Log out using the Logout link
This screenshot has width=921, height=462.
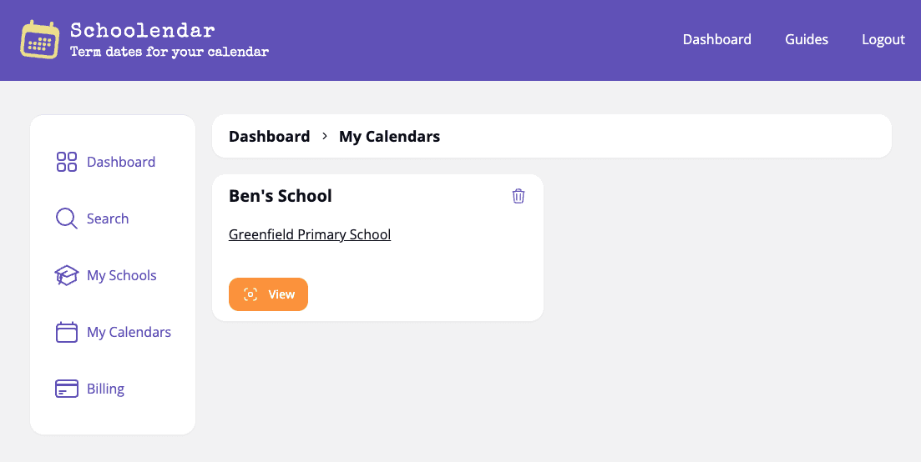coord(883,39)
